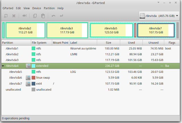Sort by the Partition column header

click(x=16, y=43)
